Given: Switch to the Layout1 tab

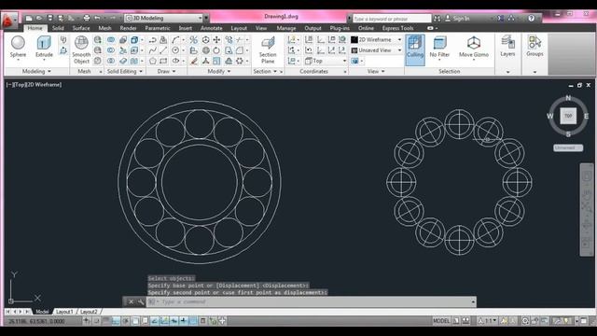Looking at the screenshot, I should 64,312.
